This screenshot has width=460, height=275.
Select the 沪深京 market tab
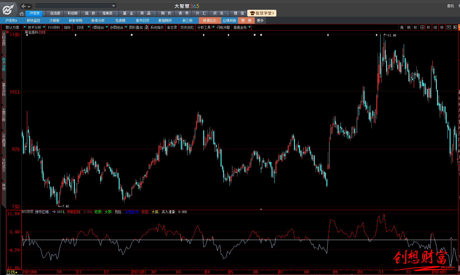click(34, 13)
